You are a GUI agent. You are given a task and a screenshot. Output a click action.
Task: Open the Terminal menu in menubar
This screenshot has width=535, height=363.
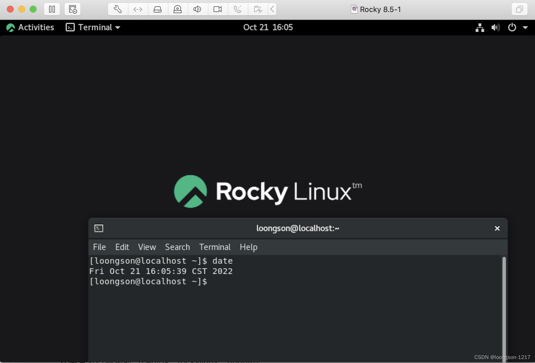215,247
